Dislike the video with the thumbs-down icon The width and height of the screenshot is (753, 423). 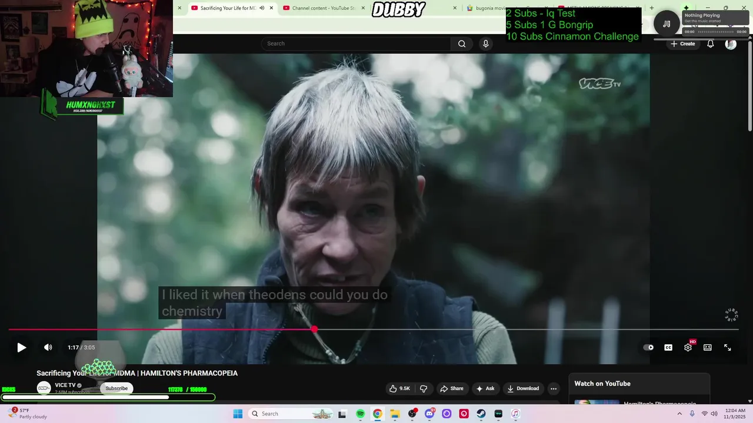tap(424, 388)
